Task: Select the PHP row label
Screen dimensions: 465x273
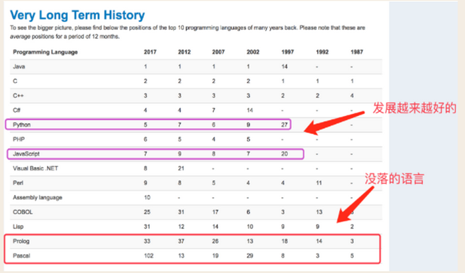Action: click(x=19, y=139)
